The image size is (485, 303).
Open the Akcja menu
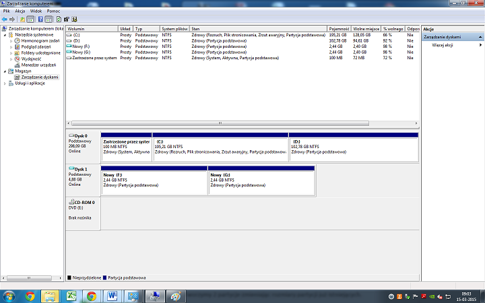[x=20, y=11]
